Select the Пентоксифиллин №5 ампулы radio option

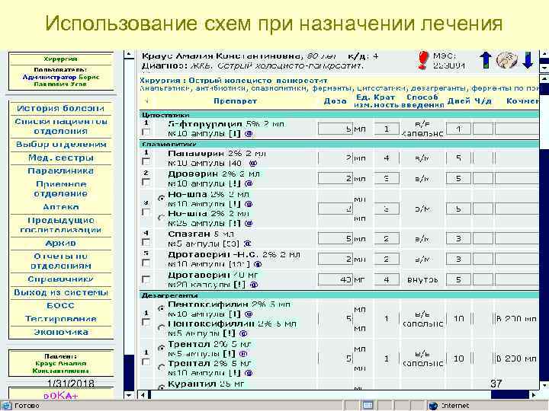click(161, 328)
